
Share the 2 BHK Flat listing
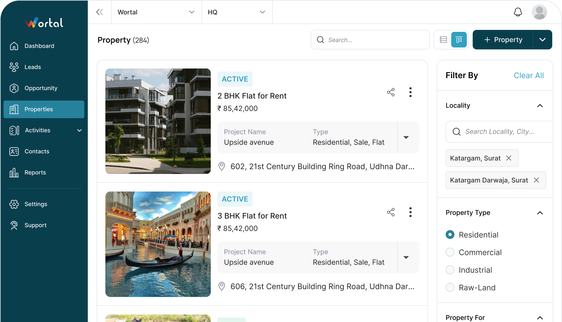tap(391, 92)
